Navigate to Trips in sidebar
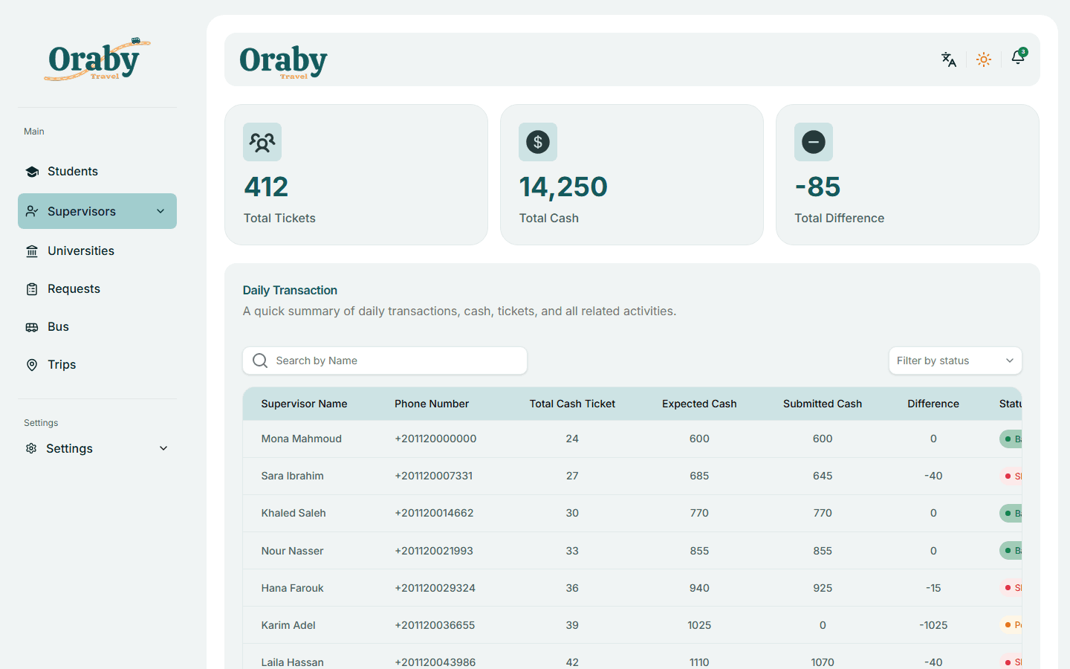 click(x=97, y=365)
